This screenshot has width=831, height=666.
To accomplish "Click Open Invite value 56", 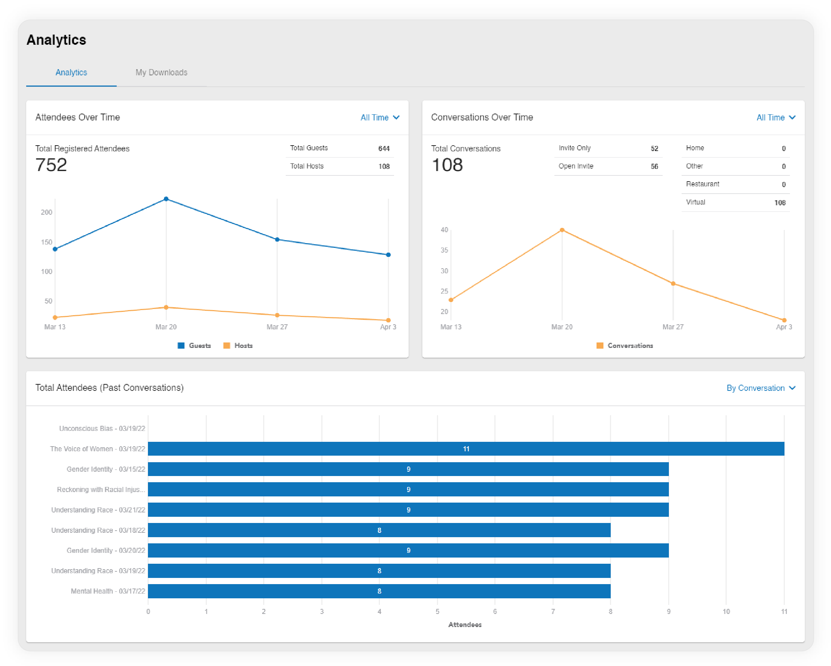I will [654, 166].
